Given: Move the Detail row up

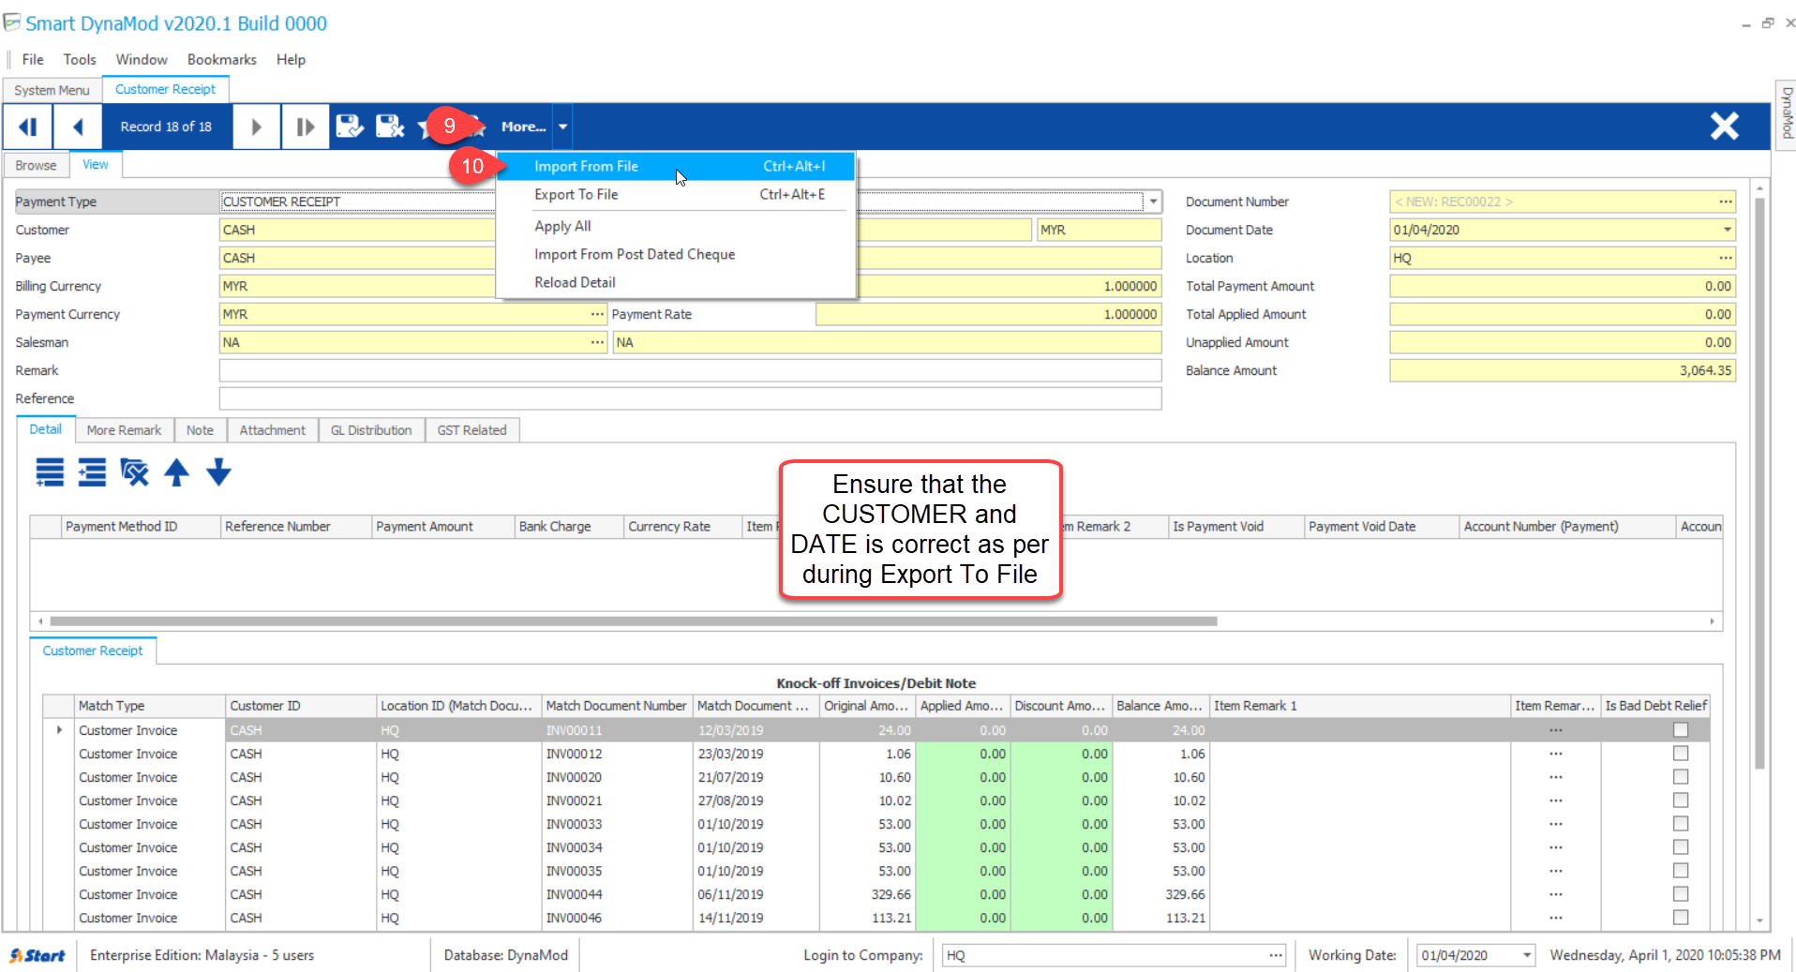Looking at the screenshot, I should pos(176,472).
